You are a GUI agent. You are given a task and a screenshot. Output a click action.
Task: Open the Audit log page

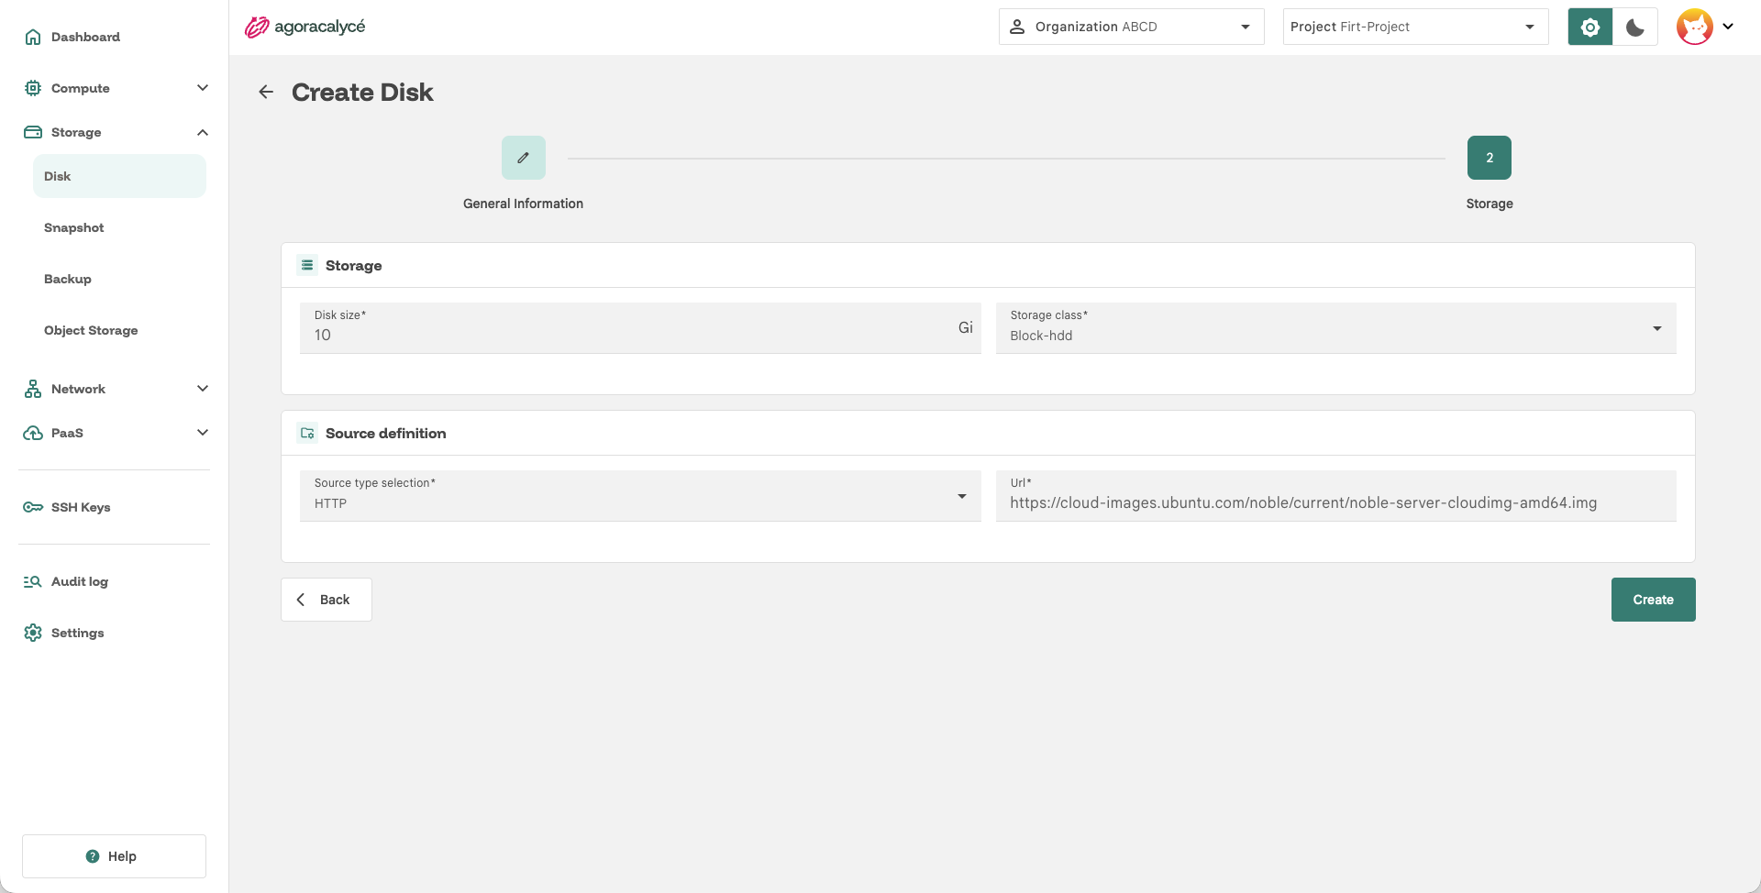(x=80, y=581)
